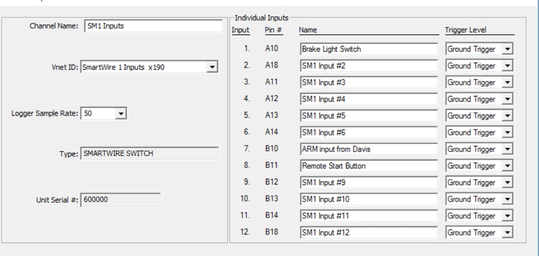
Task: Open Trigger Level dropdown for pin A14
Action: (x=507, y=132)
